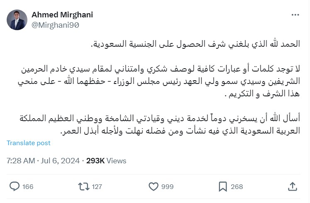
Task: Open the @Mirghani90 handle link
Action: (x=55, y=25)
